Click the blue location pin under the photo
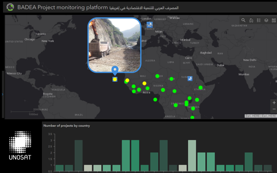Screen dimensions: 277x173 tap(115, 70)
